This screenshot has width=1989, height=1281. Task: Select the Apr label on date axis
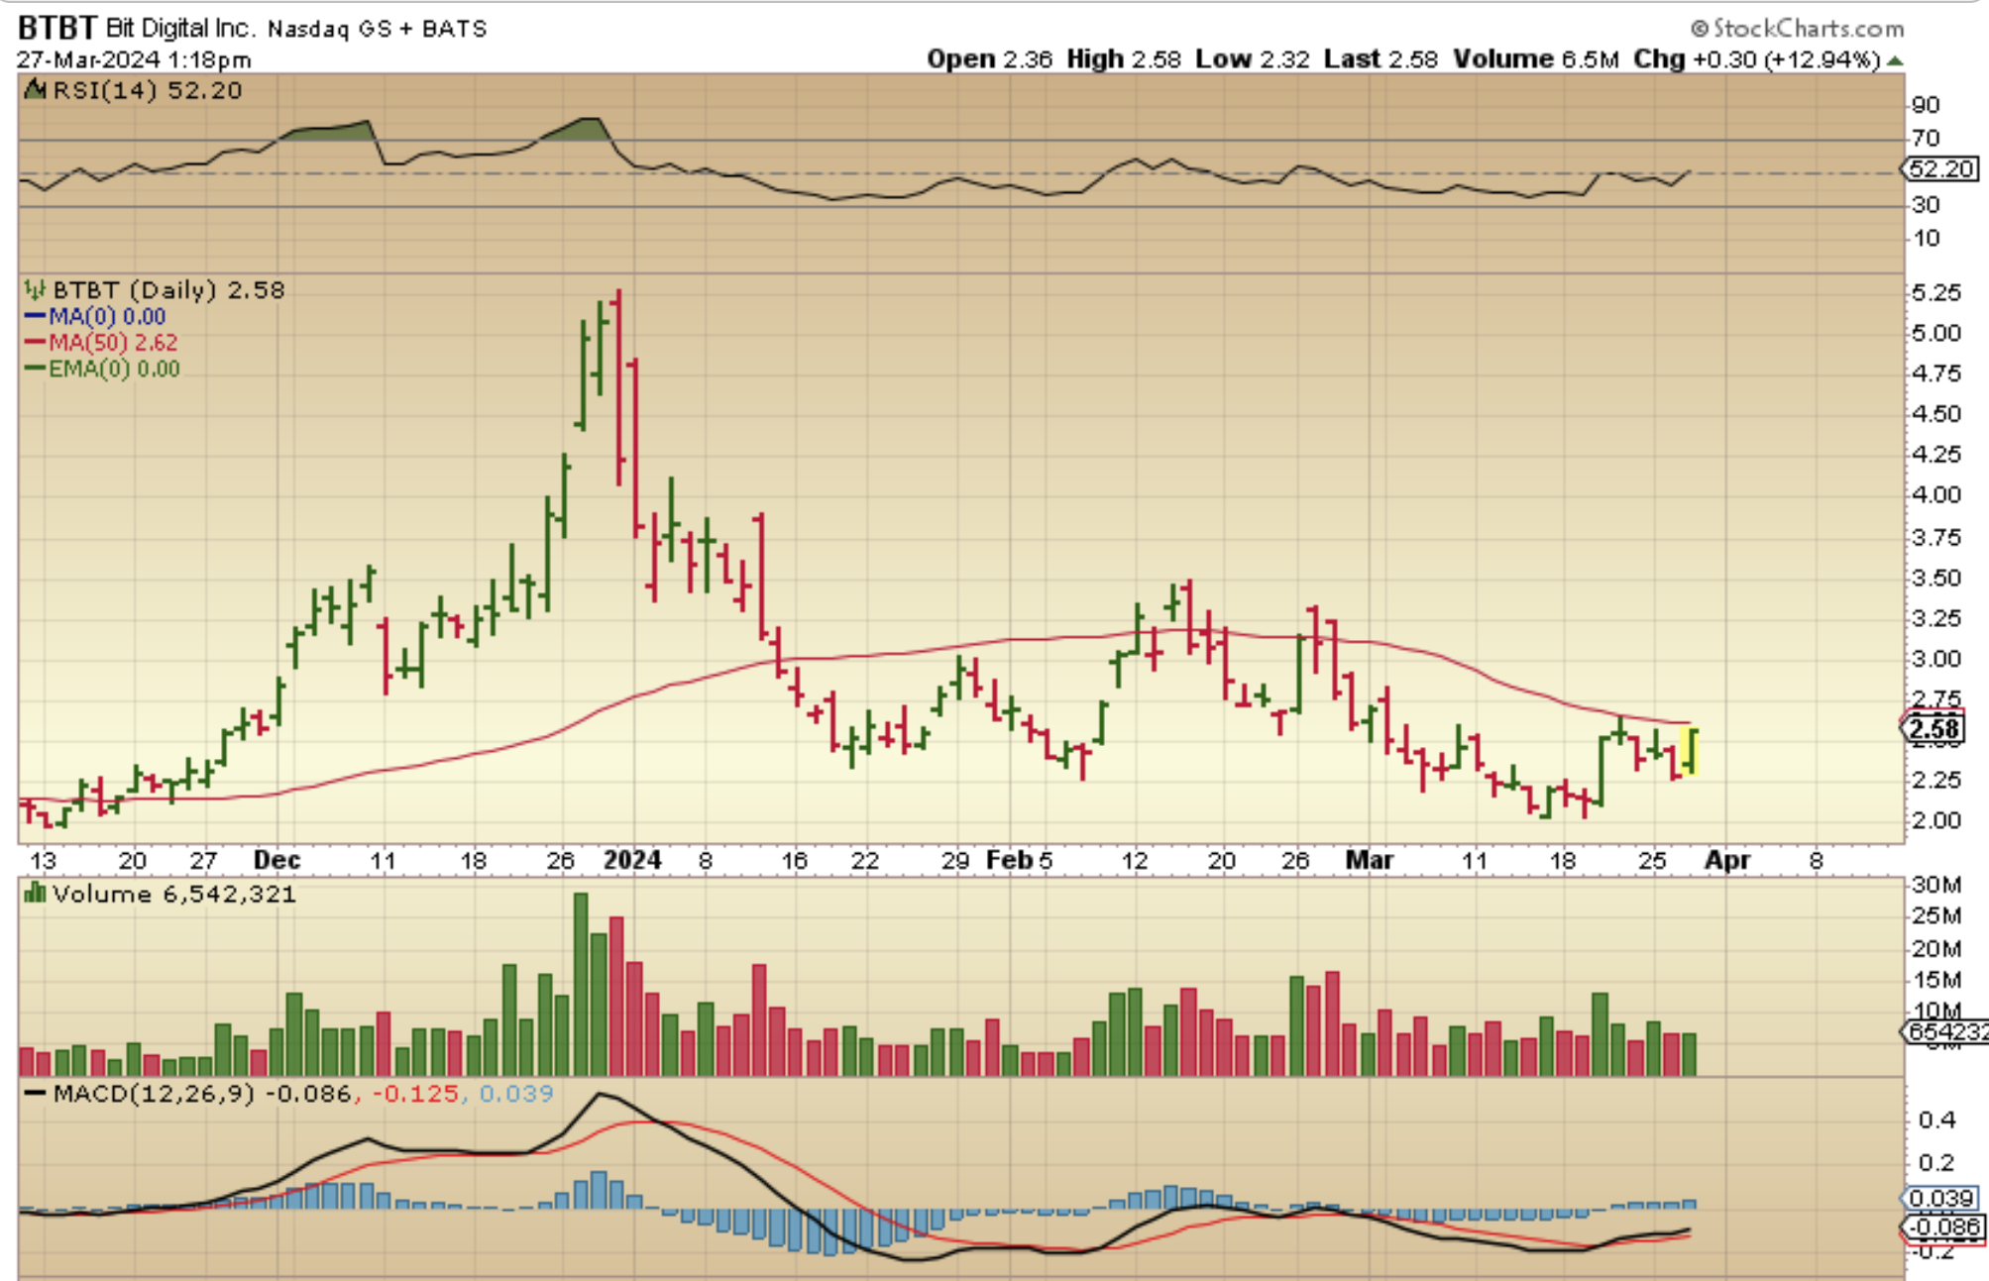coord(1726,860)
